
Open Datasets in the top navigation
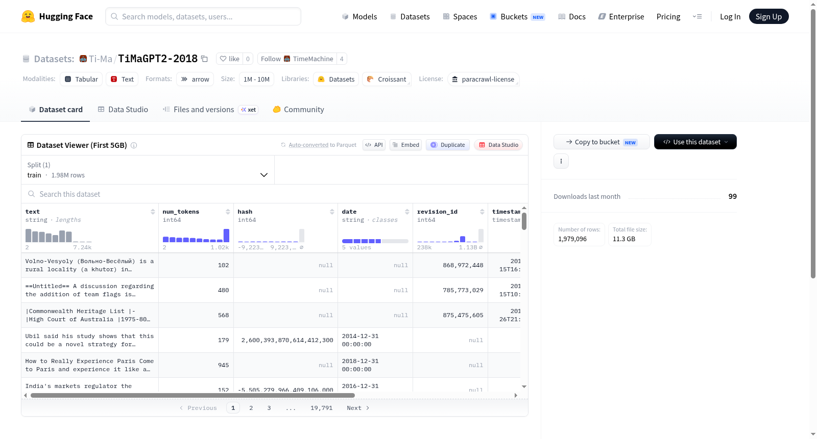tap(410, 16)
